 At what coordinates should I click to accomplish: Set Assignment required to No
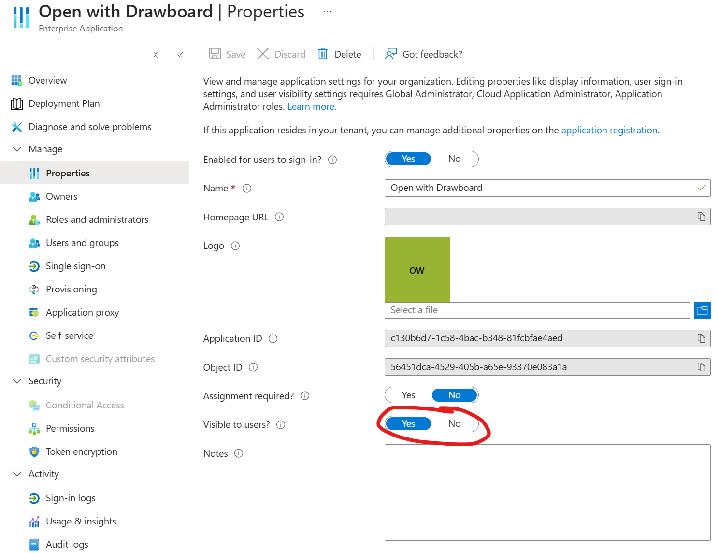pos(454,395)
